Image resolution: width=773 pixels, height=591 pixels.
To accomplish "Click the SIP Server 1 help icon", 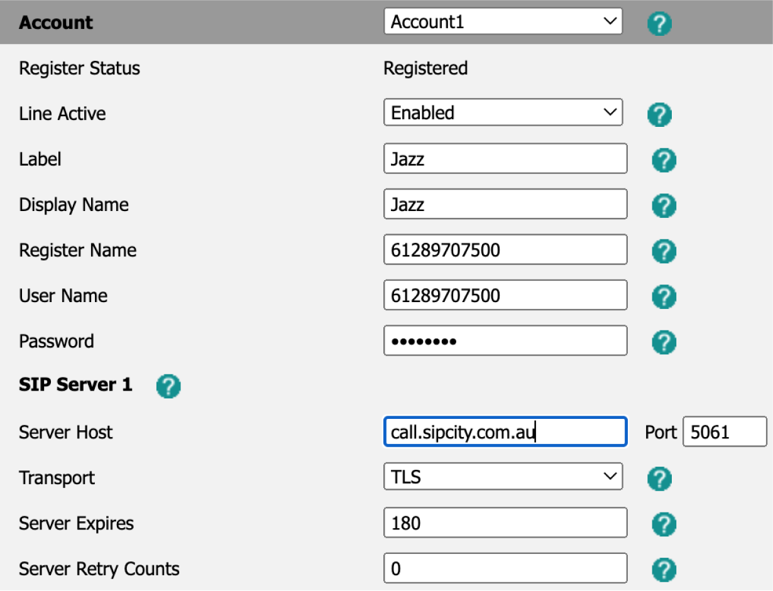I will (x=168, y=386).
